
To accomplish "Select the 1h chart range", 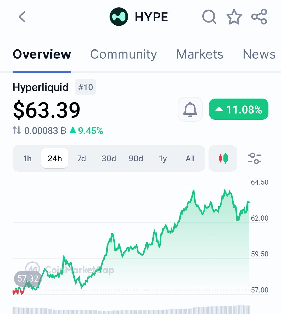I will click(27, 159).
